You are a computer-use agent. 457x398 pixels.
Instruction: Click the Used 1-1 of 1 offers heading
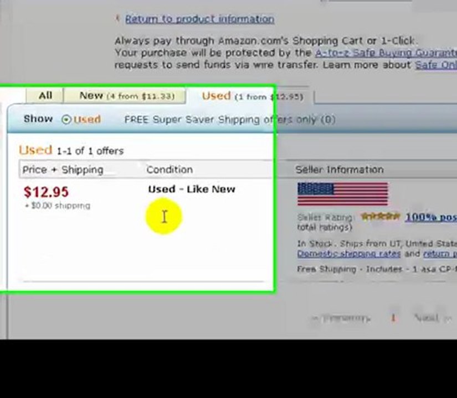coord(71,150)
